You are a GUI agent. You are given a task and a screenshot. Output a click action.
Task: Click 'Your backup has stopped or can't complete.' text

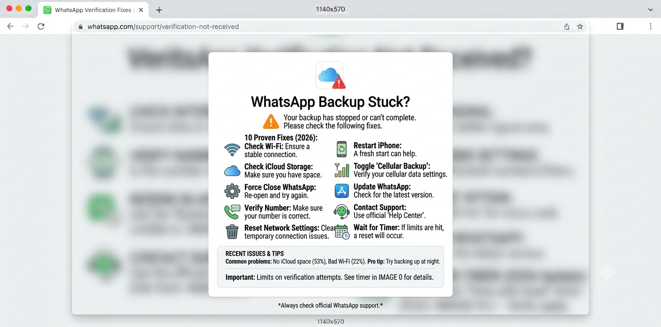[350, 118]
